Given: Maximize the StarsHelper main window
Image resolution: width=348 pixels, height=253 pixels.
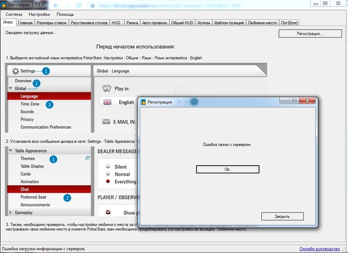Looking at the screenshot, I should tap(325, 3).
